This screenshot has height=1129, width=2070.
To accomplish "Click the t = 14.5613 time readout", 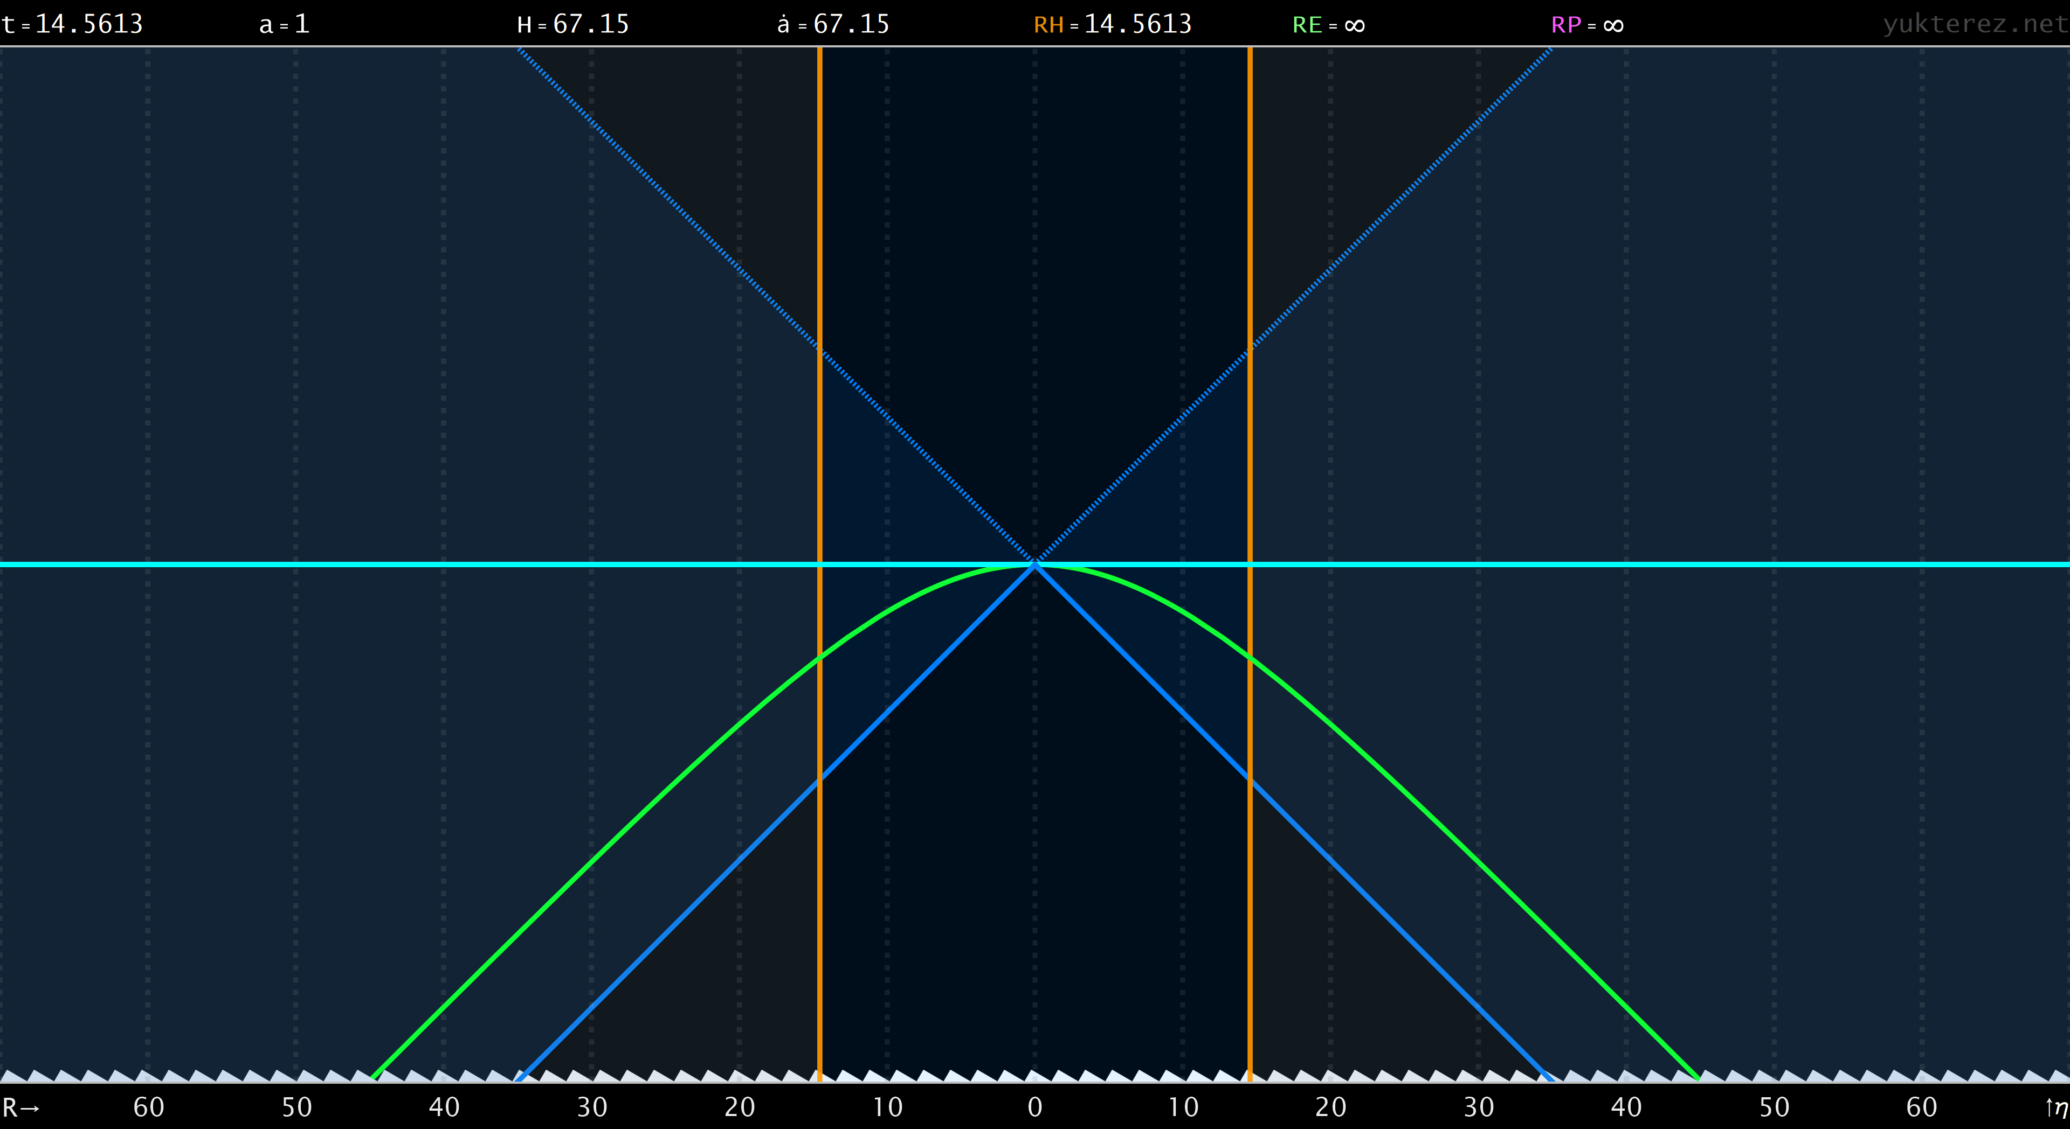I will 72,24.
